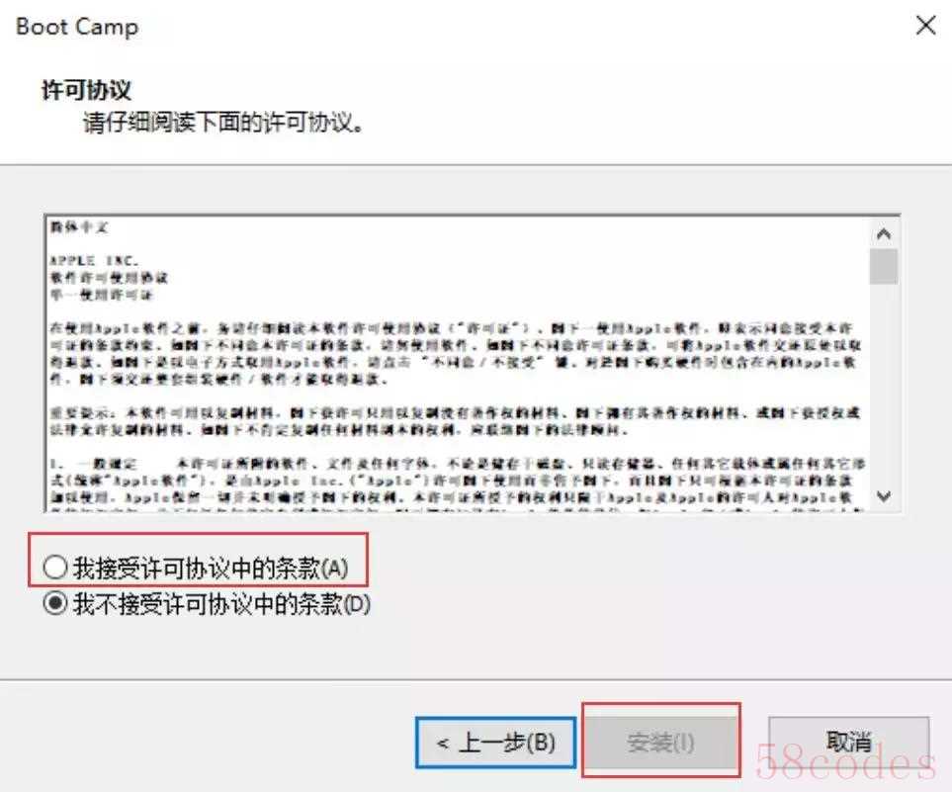Select the 我不接受许可协议中的条款(D) radio button
Image resolution: width=952 pixels, height=792 pixels.
click(55, 604)
